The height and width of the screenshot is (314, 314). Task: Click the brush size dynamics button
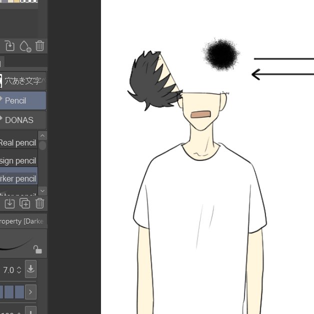[x=30, y=269]
